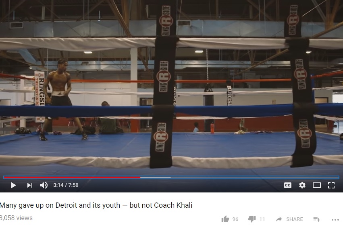Image resolution: width=343 pixels, height=227 pixels.
Task: Click the 96 likes count
Action: tap(235, 219)
